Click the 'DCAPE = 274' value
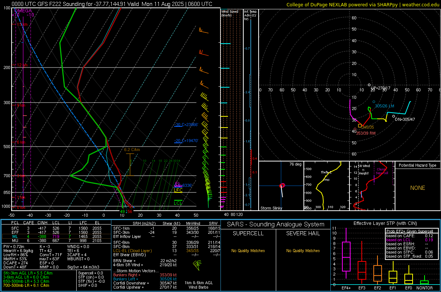Viewport: 441px width, 292px height. pyautogui.click(x=15, y=263)
